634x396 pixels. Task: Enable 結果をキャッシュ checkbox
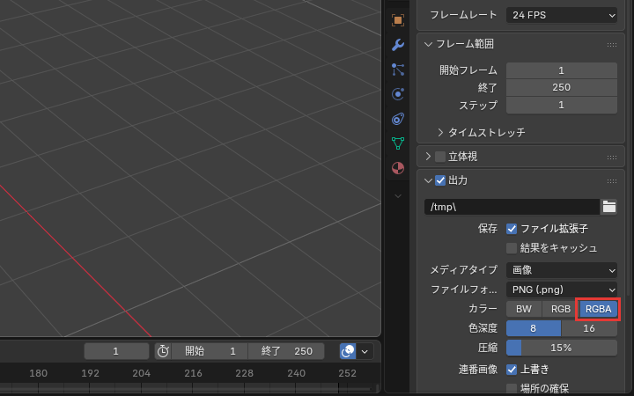click(x=512, y=248)
